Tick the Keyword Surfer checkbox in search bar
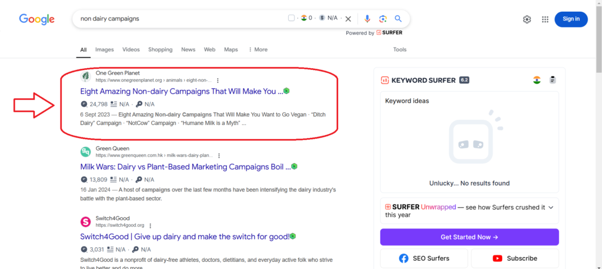Viewport: 602px width, 269px height. coord(292,18)
